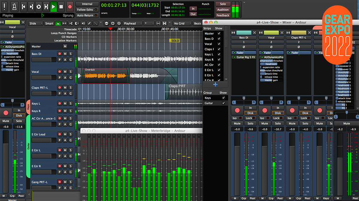Solo the Keys L track with S
This screenshot has width=359, height=201.
click(x=70, y=103)
